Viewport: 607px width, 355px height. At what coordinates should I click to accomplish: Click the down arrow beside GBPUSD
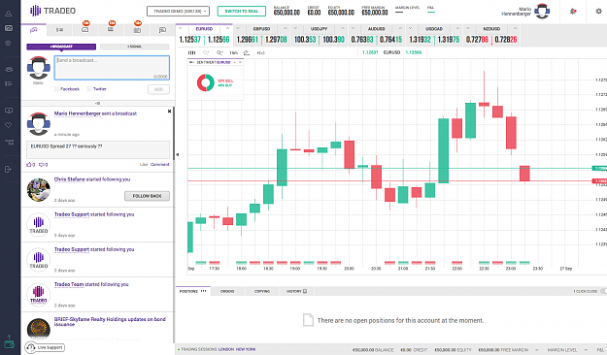[238, 28]
